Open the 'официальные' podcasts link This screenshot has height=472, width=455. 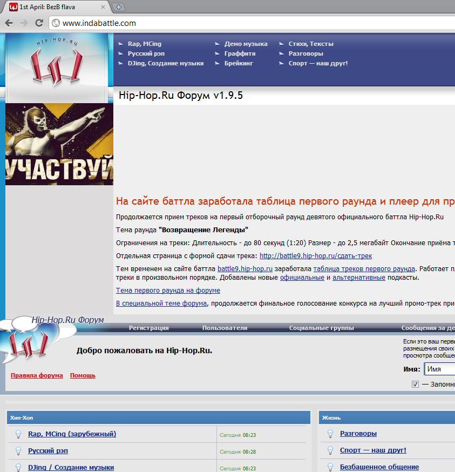302,278
